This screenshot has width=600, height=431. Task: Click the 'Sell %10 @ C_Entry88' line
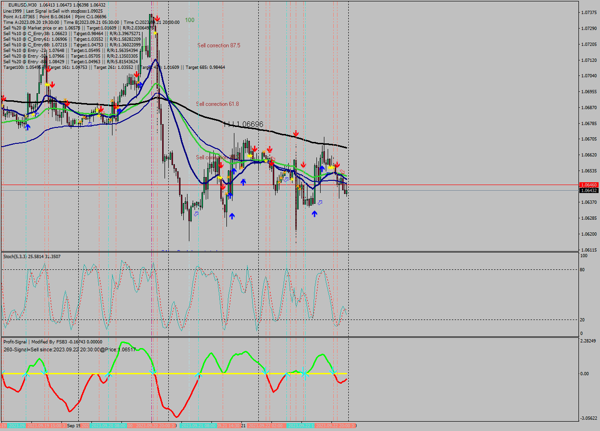[x=72, y=45]
